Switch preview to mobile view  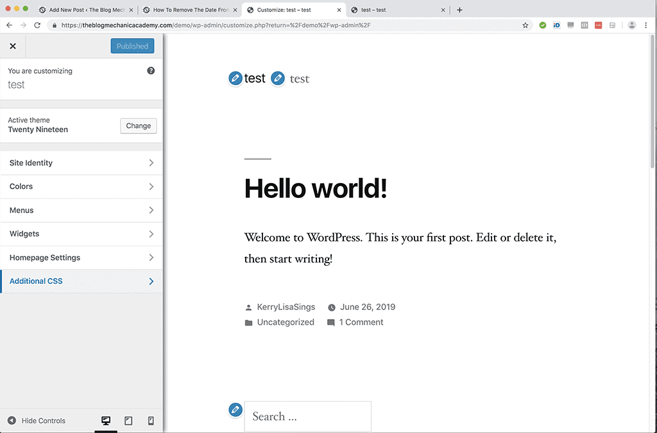[150, 420]
